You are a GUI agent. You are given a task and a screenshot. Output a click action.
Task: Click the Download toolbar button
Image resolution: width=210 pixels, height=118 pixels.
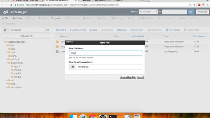pos(72,18)
